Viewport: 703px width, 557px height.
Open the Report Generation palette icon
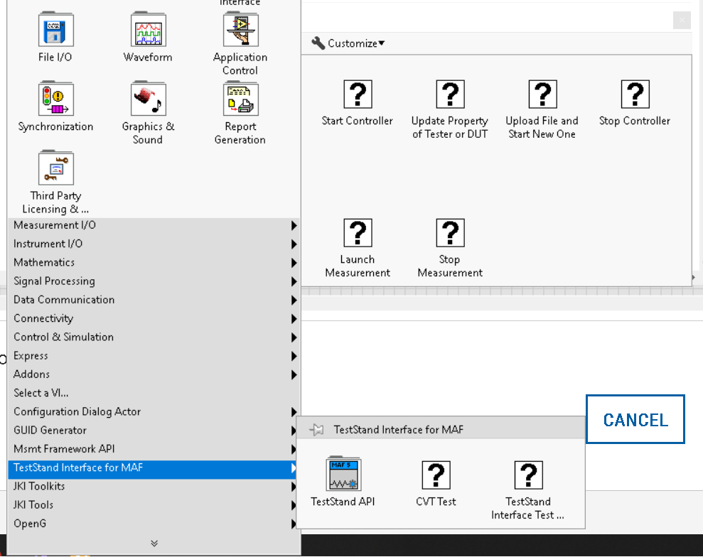241,99
